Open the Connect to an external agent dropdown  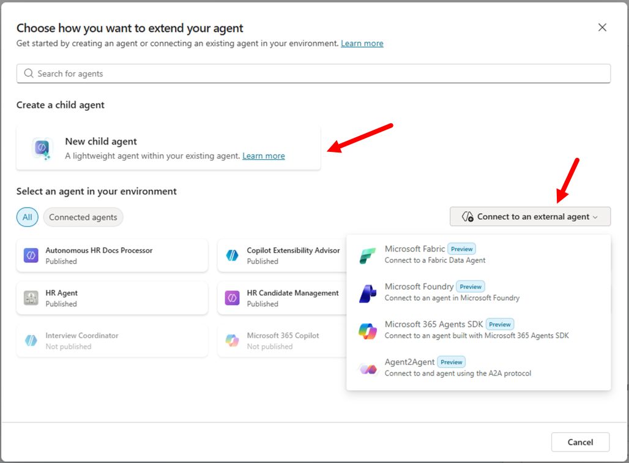click(529, 216)
